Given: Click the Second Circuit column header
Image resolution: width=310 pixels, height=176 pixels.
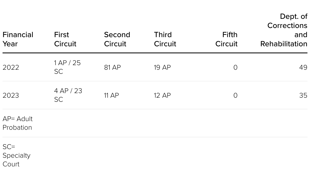Looking at the screenshot, I should 117,39.
